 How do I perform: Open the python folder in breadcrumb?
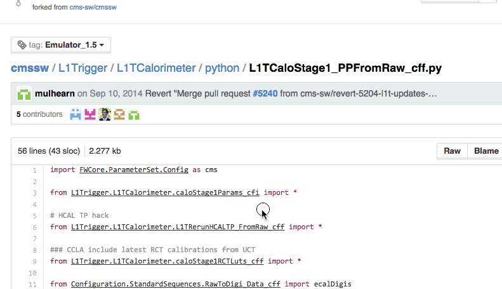222,67
